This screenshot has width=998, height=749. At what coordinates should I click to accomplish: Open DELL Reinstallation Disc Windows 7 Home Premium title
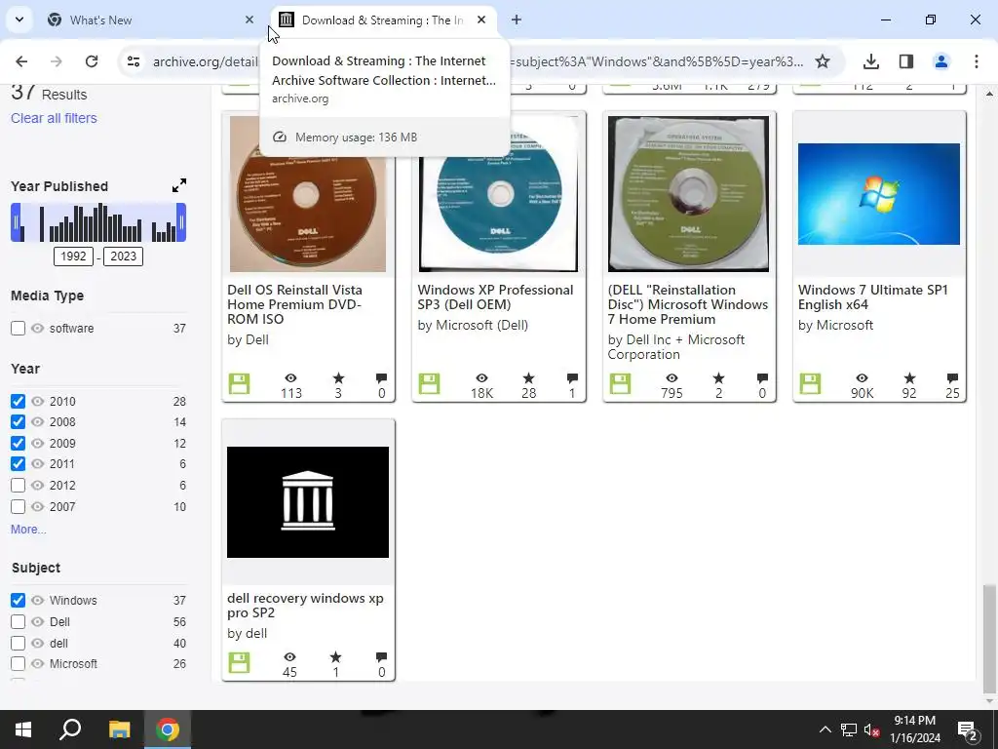pos(687,304)
